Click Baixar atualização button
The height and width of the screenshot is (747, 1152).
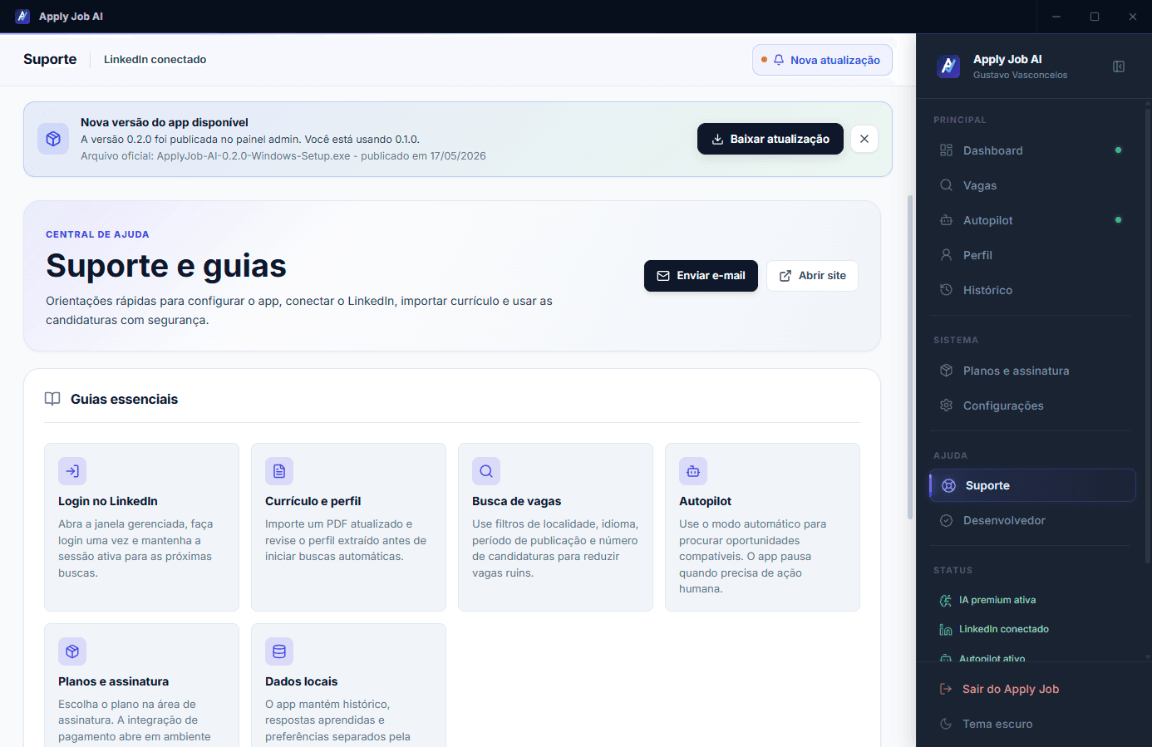point(770,139)
